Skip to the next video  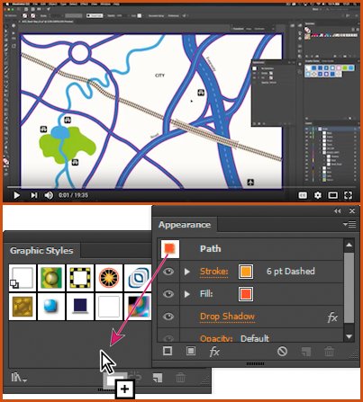tap(34, 195)
